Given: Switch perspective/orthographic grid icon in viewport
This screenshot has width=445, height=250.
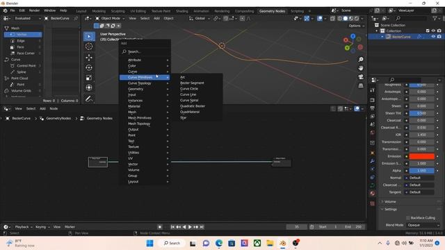Looking at the screenshot, I should tap(361, 85).
